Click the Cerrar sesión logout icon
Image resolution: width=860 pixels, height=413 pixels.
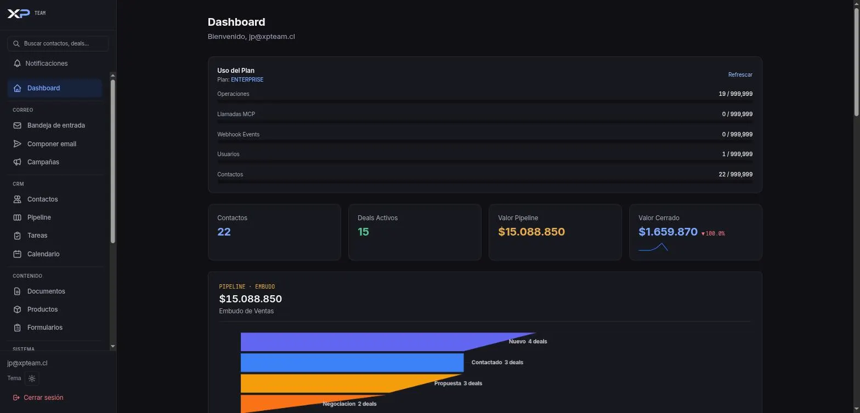tap(16, 398)
